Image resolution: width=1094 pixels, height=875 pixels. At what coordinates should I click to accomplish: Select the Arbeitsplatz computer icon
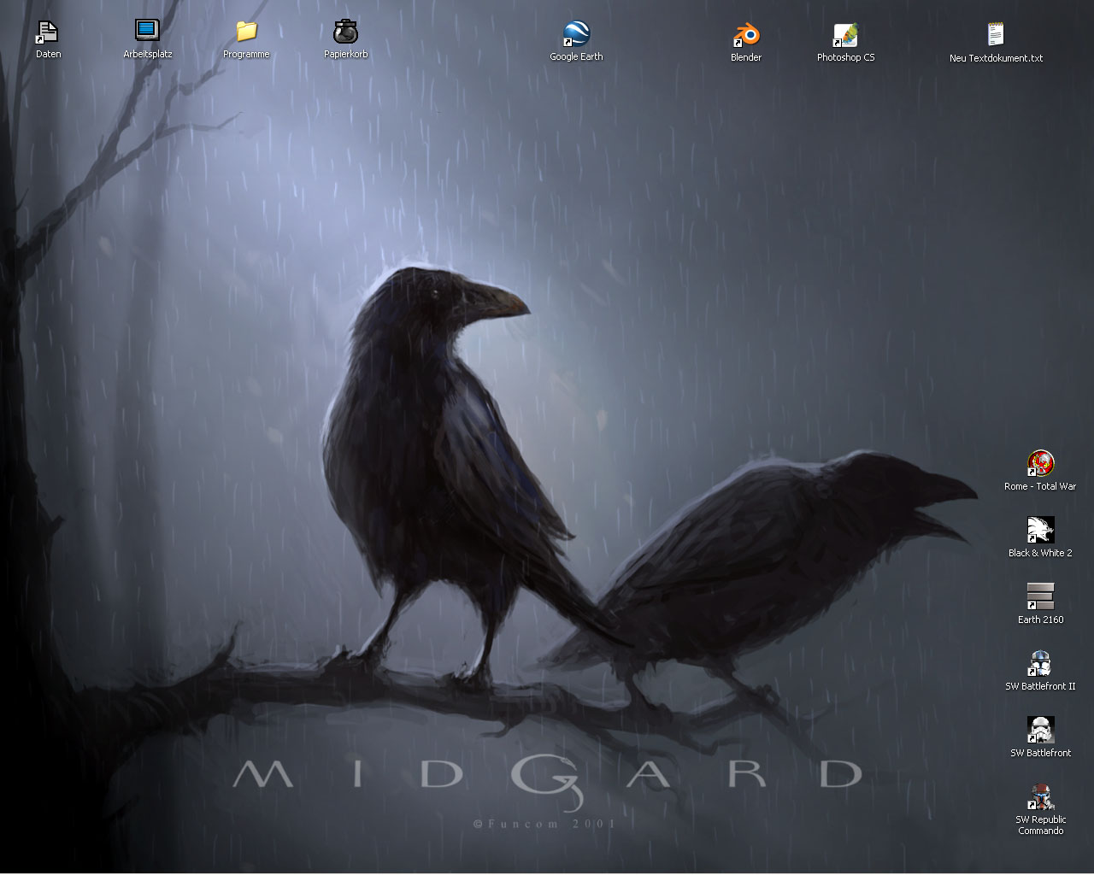(148, 32)
